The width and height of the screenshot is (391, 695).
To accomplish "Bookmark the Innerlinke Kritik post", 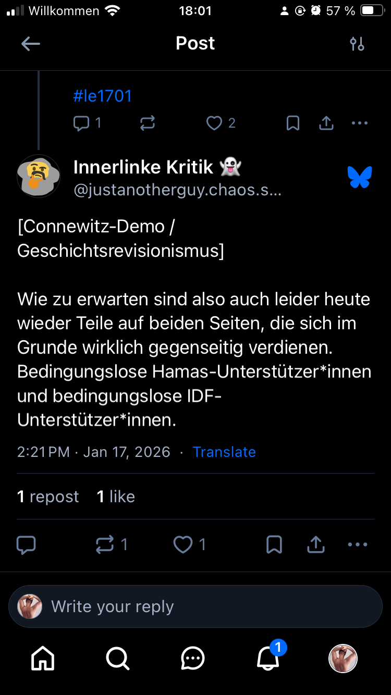I will tap(274, 545).
